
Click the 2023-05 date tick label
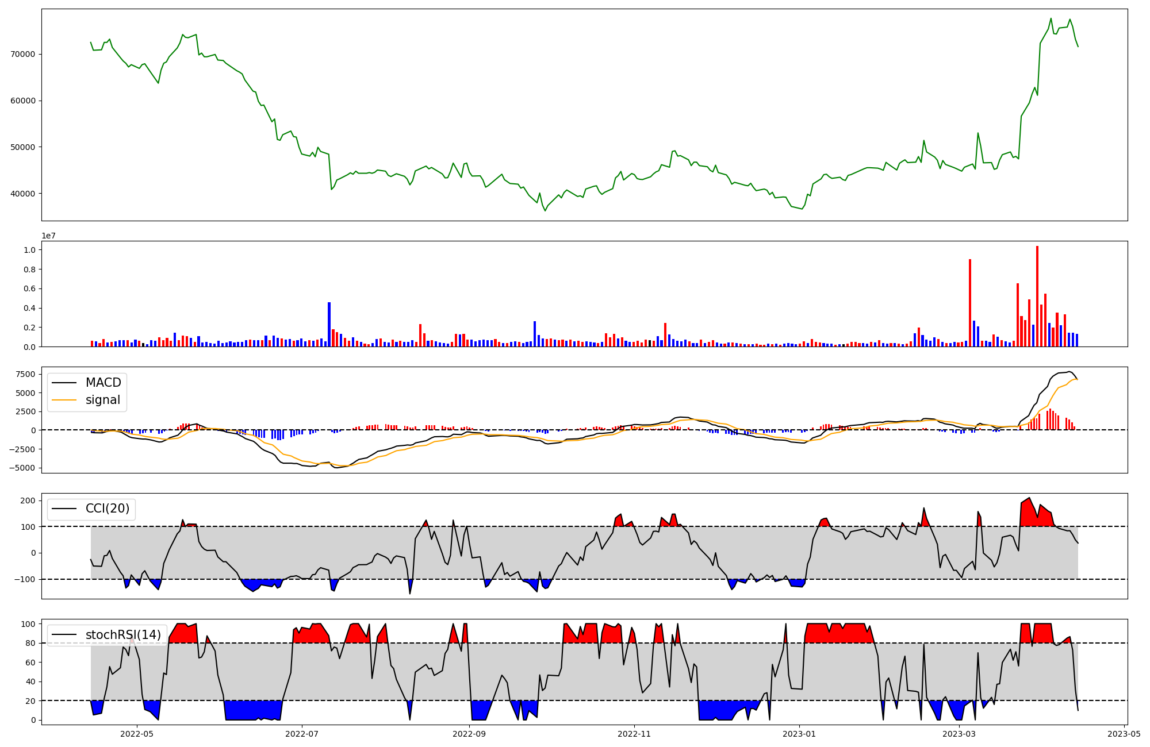pos(1124,733)
